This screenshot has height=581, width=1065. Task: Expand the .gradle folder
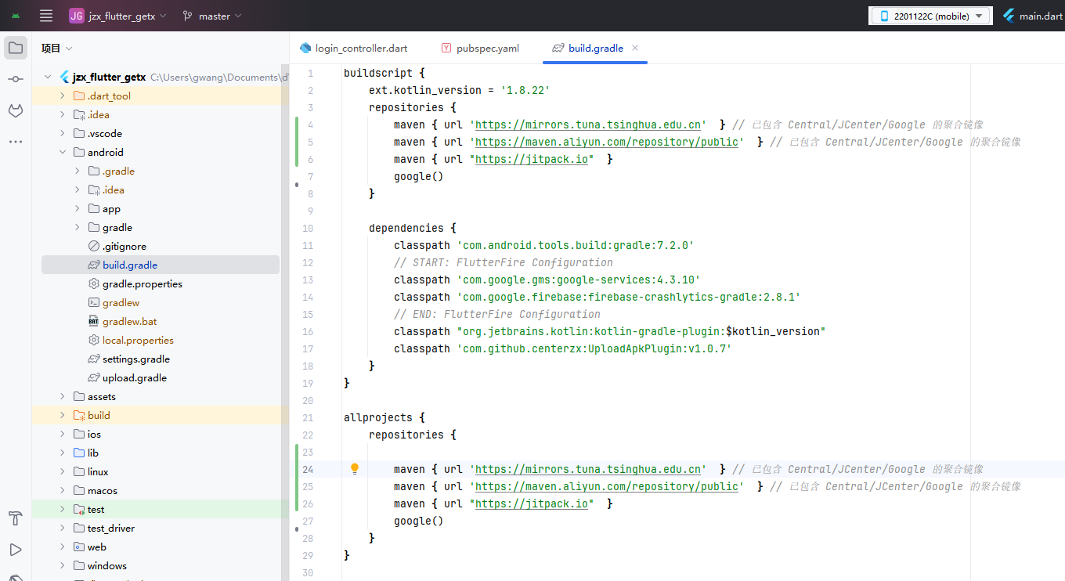[x=78, y=171]
